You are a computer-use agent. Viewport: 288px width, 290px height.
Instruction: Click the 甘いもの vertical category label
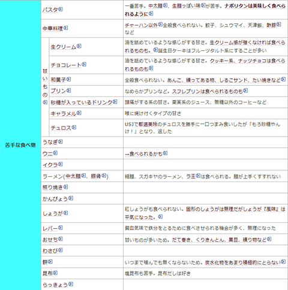pyautogui.click(x=45, y=83)
